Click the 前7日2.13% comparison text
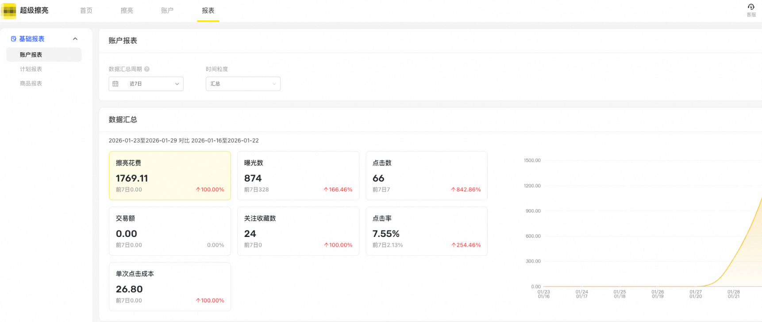 coord(388,245)
